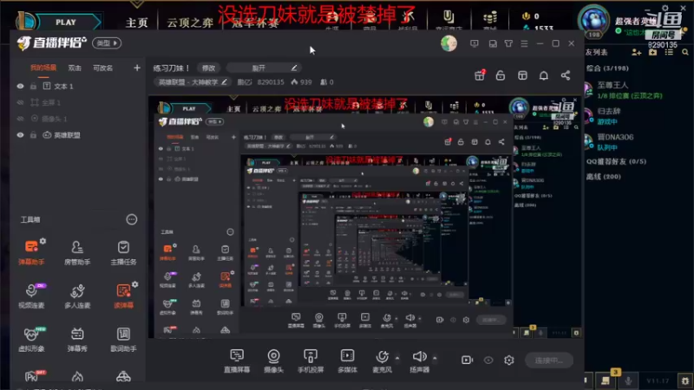Open the 读弹幕 tool
This screenshot has width=694, height=390.
pyautogui.click(x=123, y=296)
